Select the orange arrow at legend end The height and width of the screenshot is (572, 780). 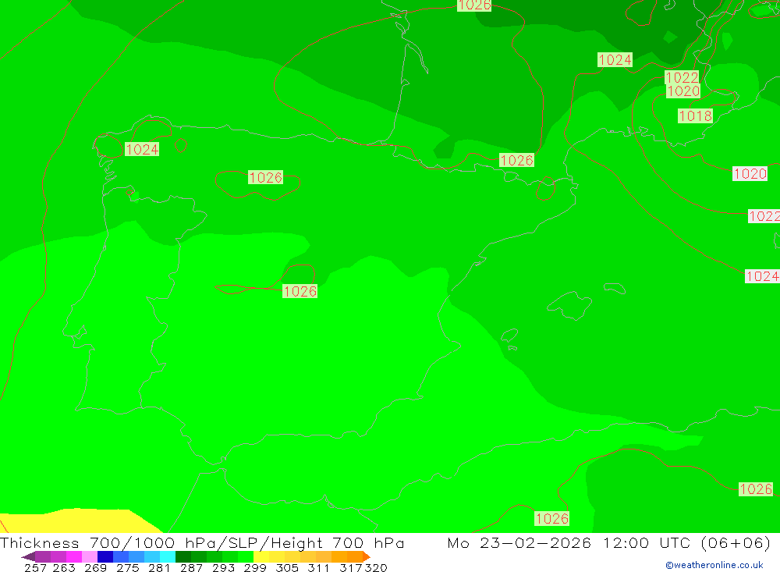(x=367, y=556)
